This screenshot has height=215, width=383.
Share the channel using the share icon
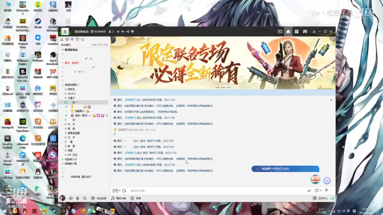[128, 32]
